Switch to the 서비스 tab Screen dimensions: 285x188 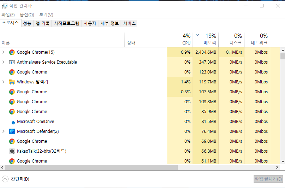tap(129, 23)
